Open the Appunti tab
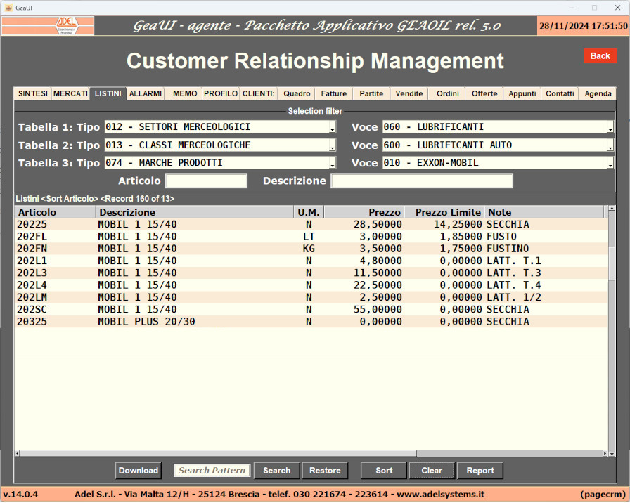The width and height of the screenshot is (630, 503). point(522,93)
